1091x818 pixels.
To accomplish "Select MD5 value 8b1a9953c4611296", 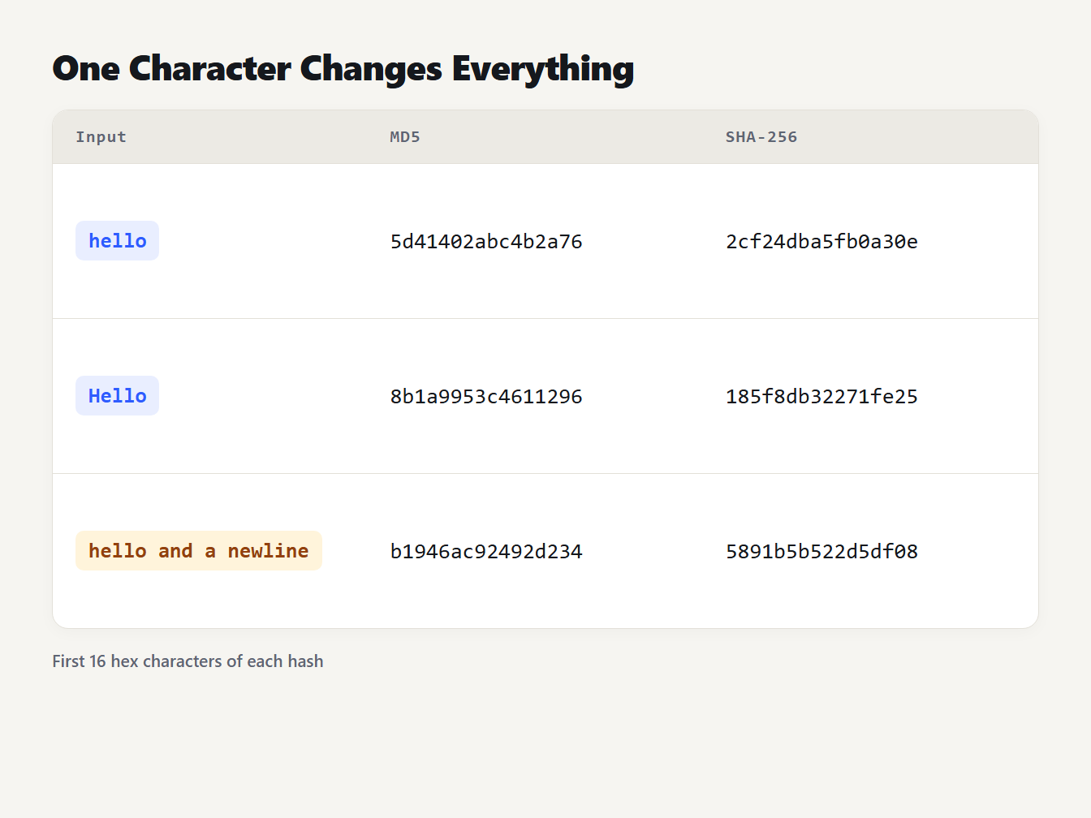I will point(486,397).
